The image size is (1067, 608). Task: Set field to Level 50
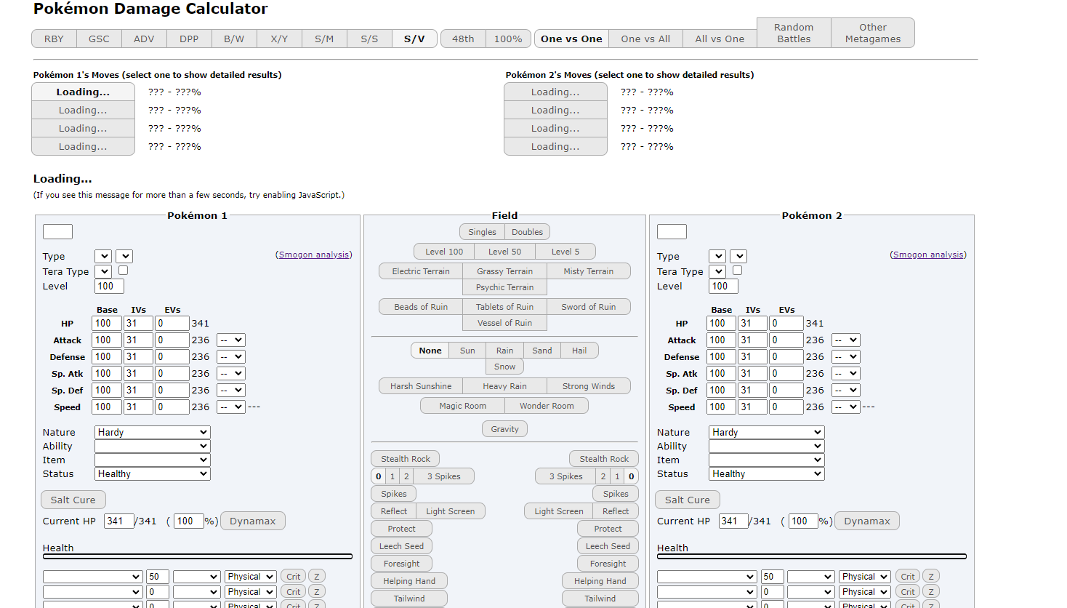[504, 252]
